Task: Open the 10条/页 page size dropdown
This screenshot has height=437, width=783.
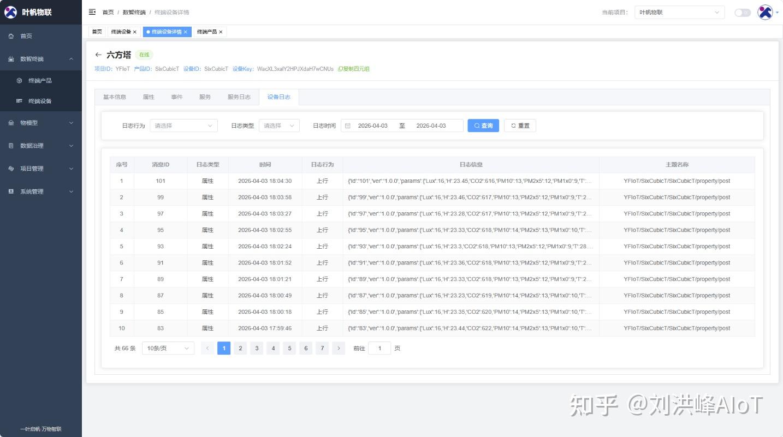Action: coord(168,348)
